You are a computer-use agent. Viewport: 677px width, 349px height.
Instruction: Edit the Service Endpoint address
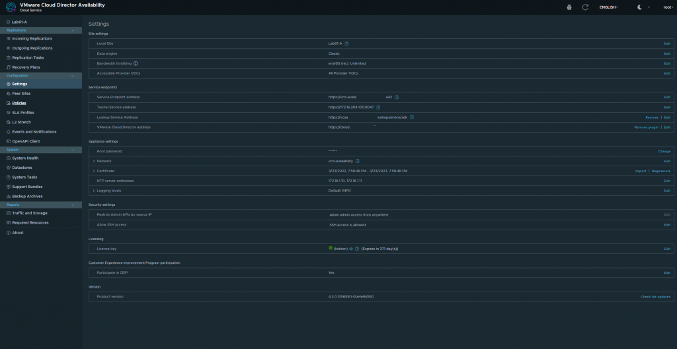pos(667,98)
